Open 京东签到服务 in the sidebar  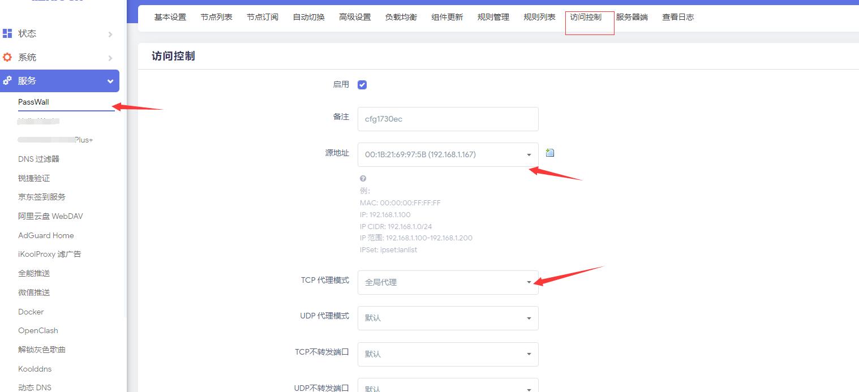[42, 197]
